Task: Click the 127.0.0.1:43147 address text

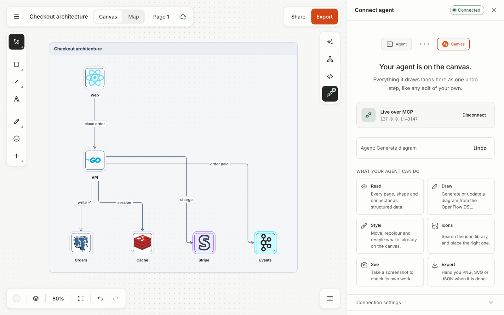Action: [399, 119]
